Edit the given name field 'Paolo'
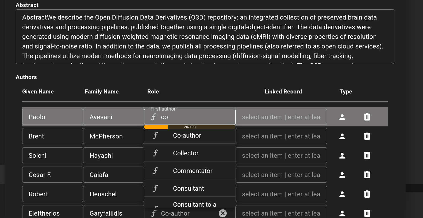The image size is (423, 218). click(x=53, y=117)
